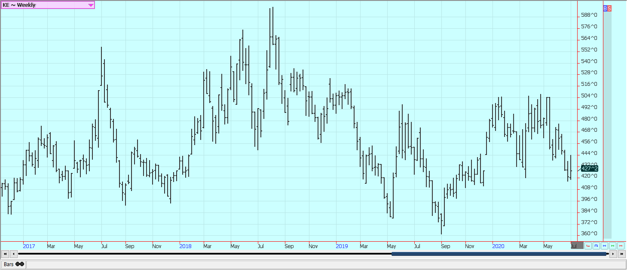Jump to chart start with double-left arrow
Screen dimensions: 627x270
pyautogui.click(x=5, y=254)
